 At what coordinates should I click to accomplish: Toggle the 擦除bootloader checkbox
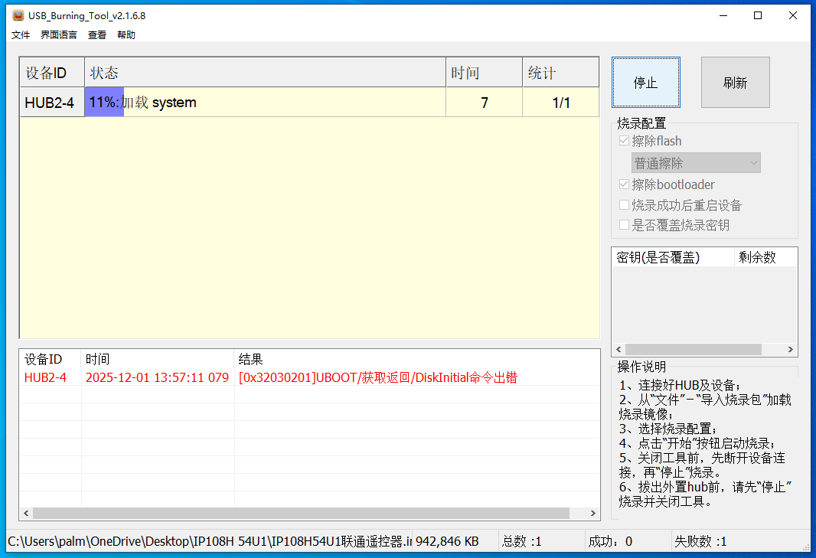623,184
